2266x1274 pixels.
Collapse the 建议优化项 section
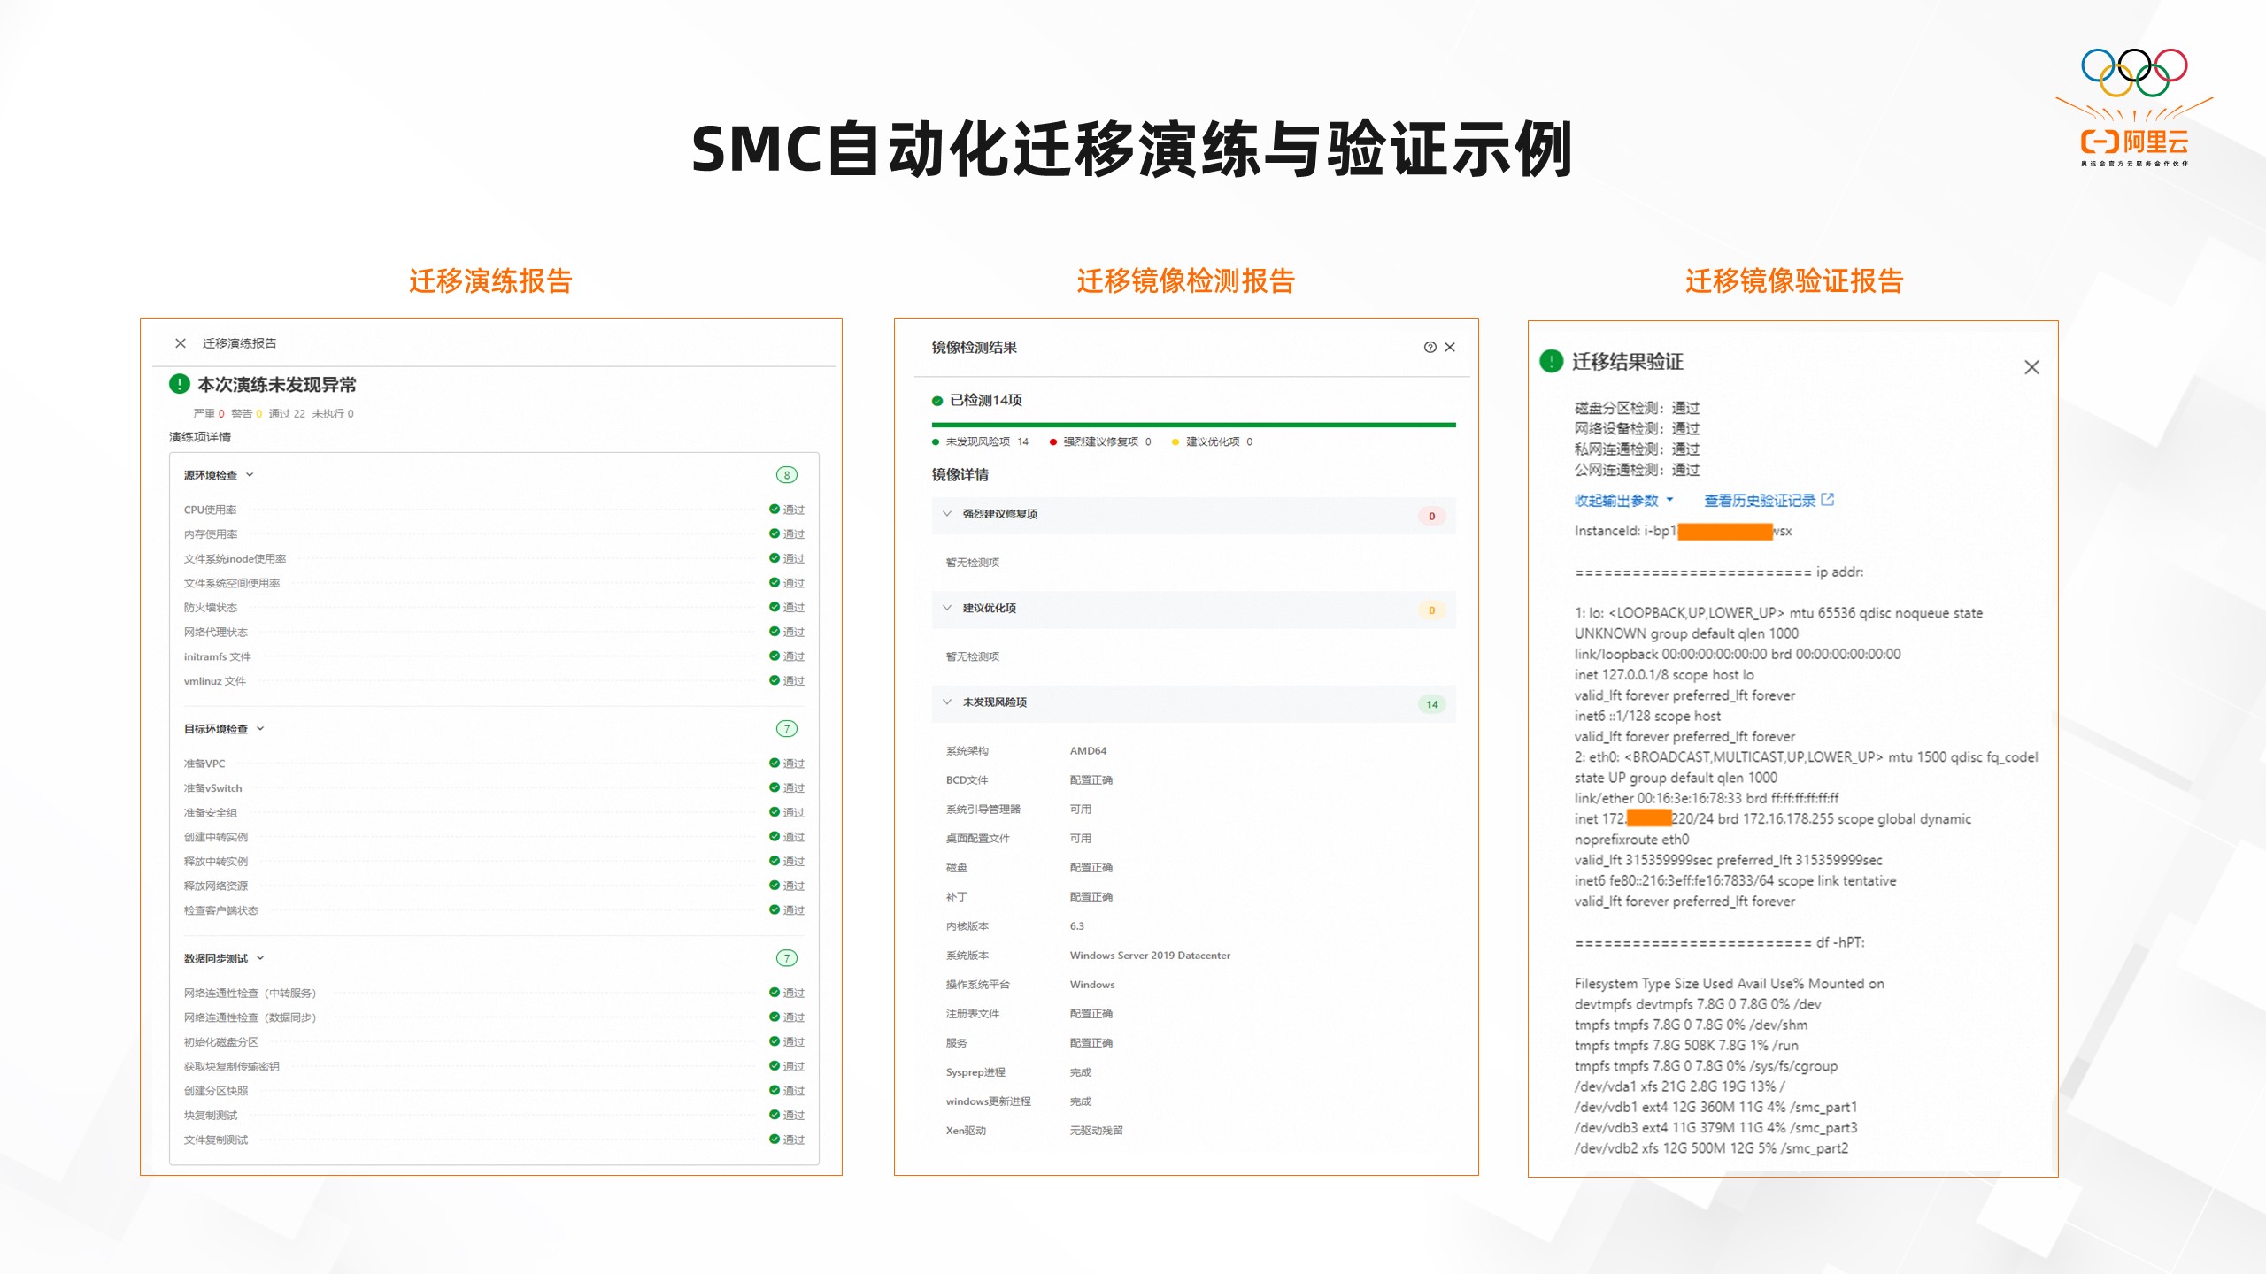(x=947, y=608)
